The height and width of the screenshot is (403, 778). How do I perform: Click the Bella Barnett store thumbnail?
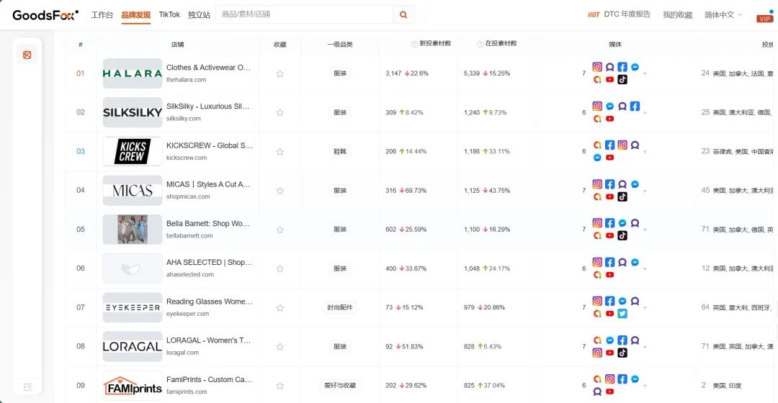tap(133, 229)
